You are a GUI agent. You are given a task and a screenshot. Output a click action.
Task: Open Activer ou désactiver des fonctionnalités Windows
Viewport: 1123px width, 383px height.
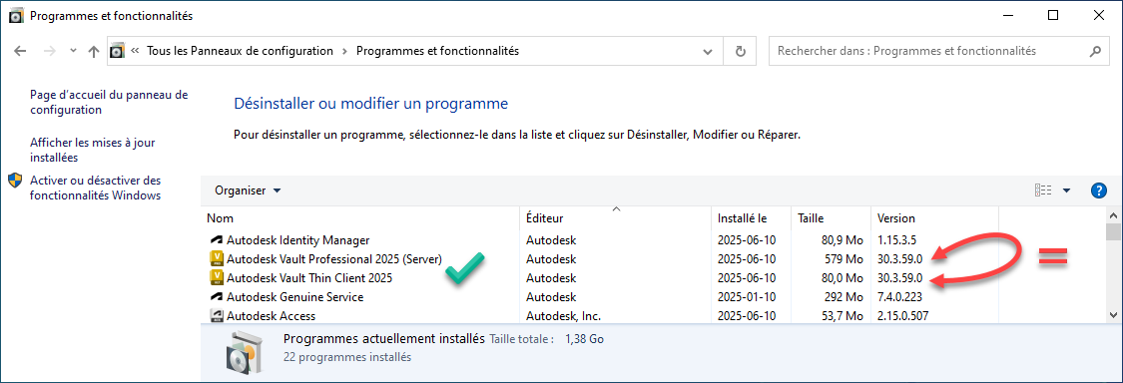[95, 188]
